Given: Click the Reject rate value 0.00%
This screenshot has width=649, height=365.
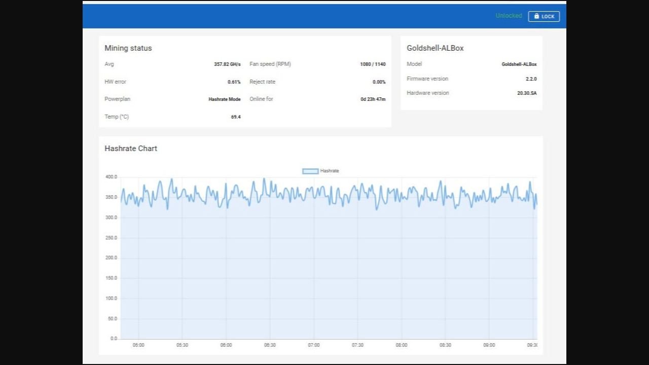Looking at the screenshot, I should (x=379, y=82).
